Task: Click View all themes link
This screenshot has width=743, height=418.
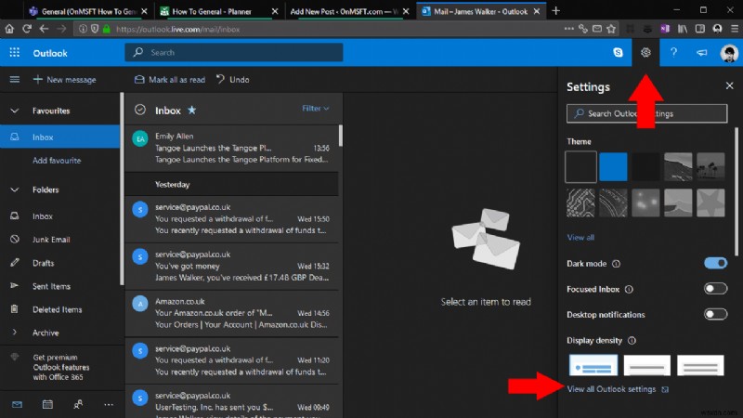Action: point(580,238)
